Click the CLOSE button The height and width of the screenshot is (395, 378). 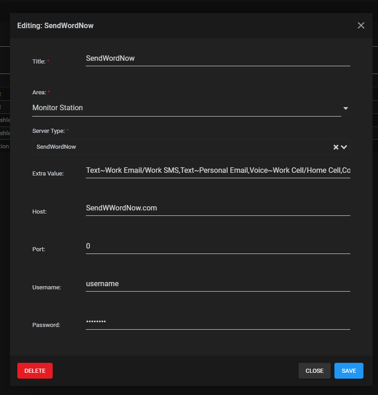coord(314,371)
